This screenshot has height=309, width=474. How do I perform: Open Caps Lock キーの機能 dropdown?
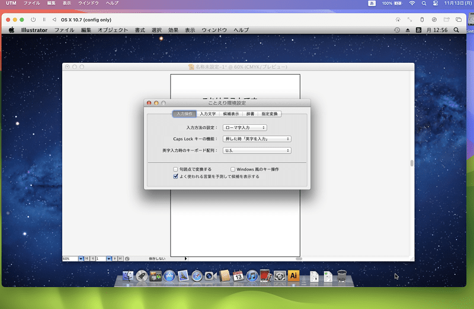pyautogui.click(x=257, y=139)
